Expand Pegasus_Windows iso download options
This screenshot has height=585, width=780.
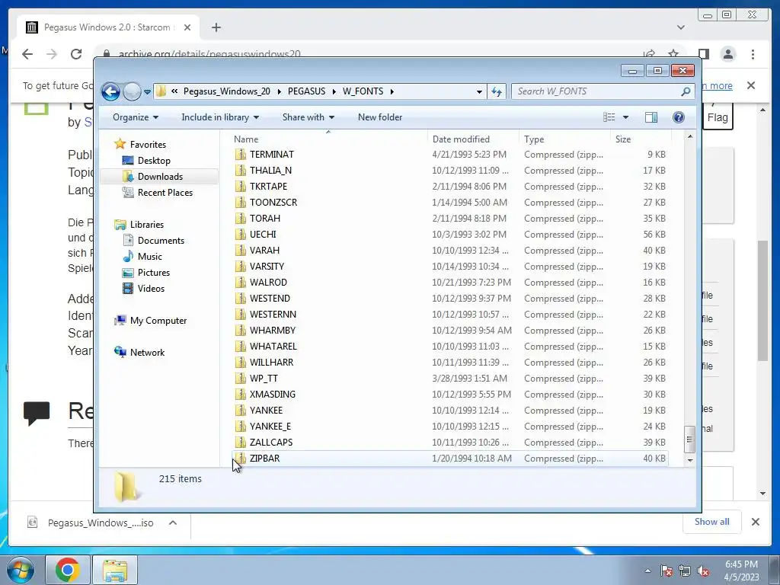173,523
